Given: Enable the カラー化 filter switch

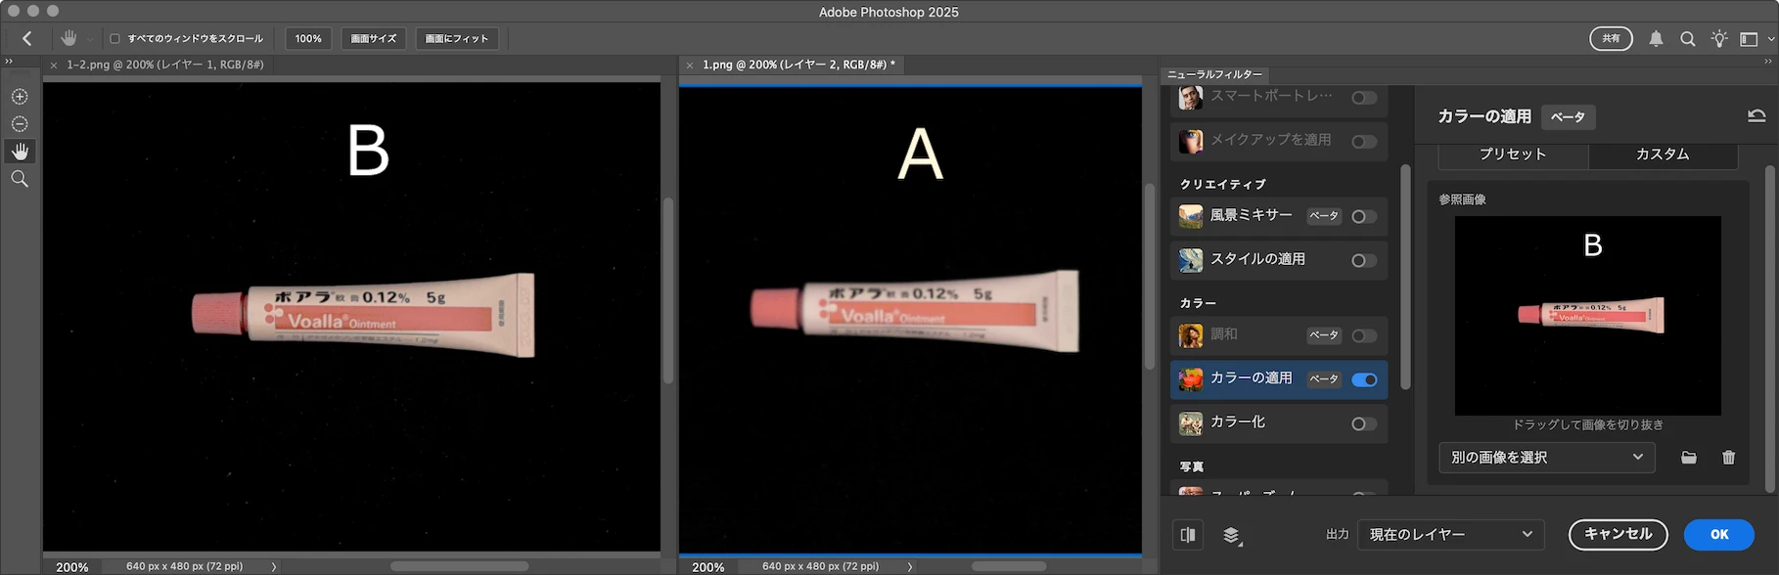Looking at the screenshot, I should [1364, 424].
